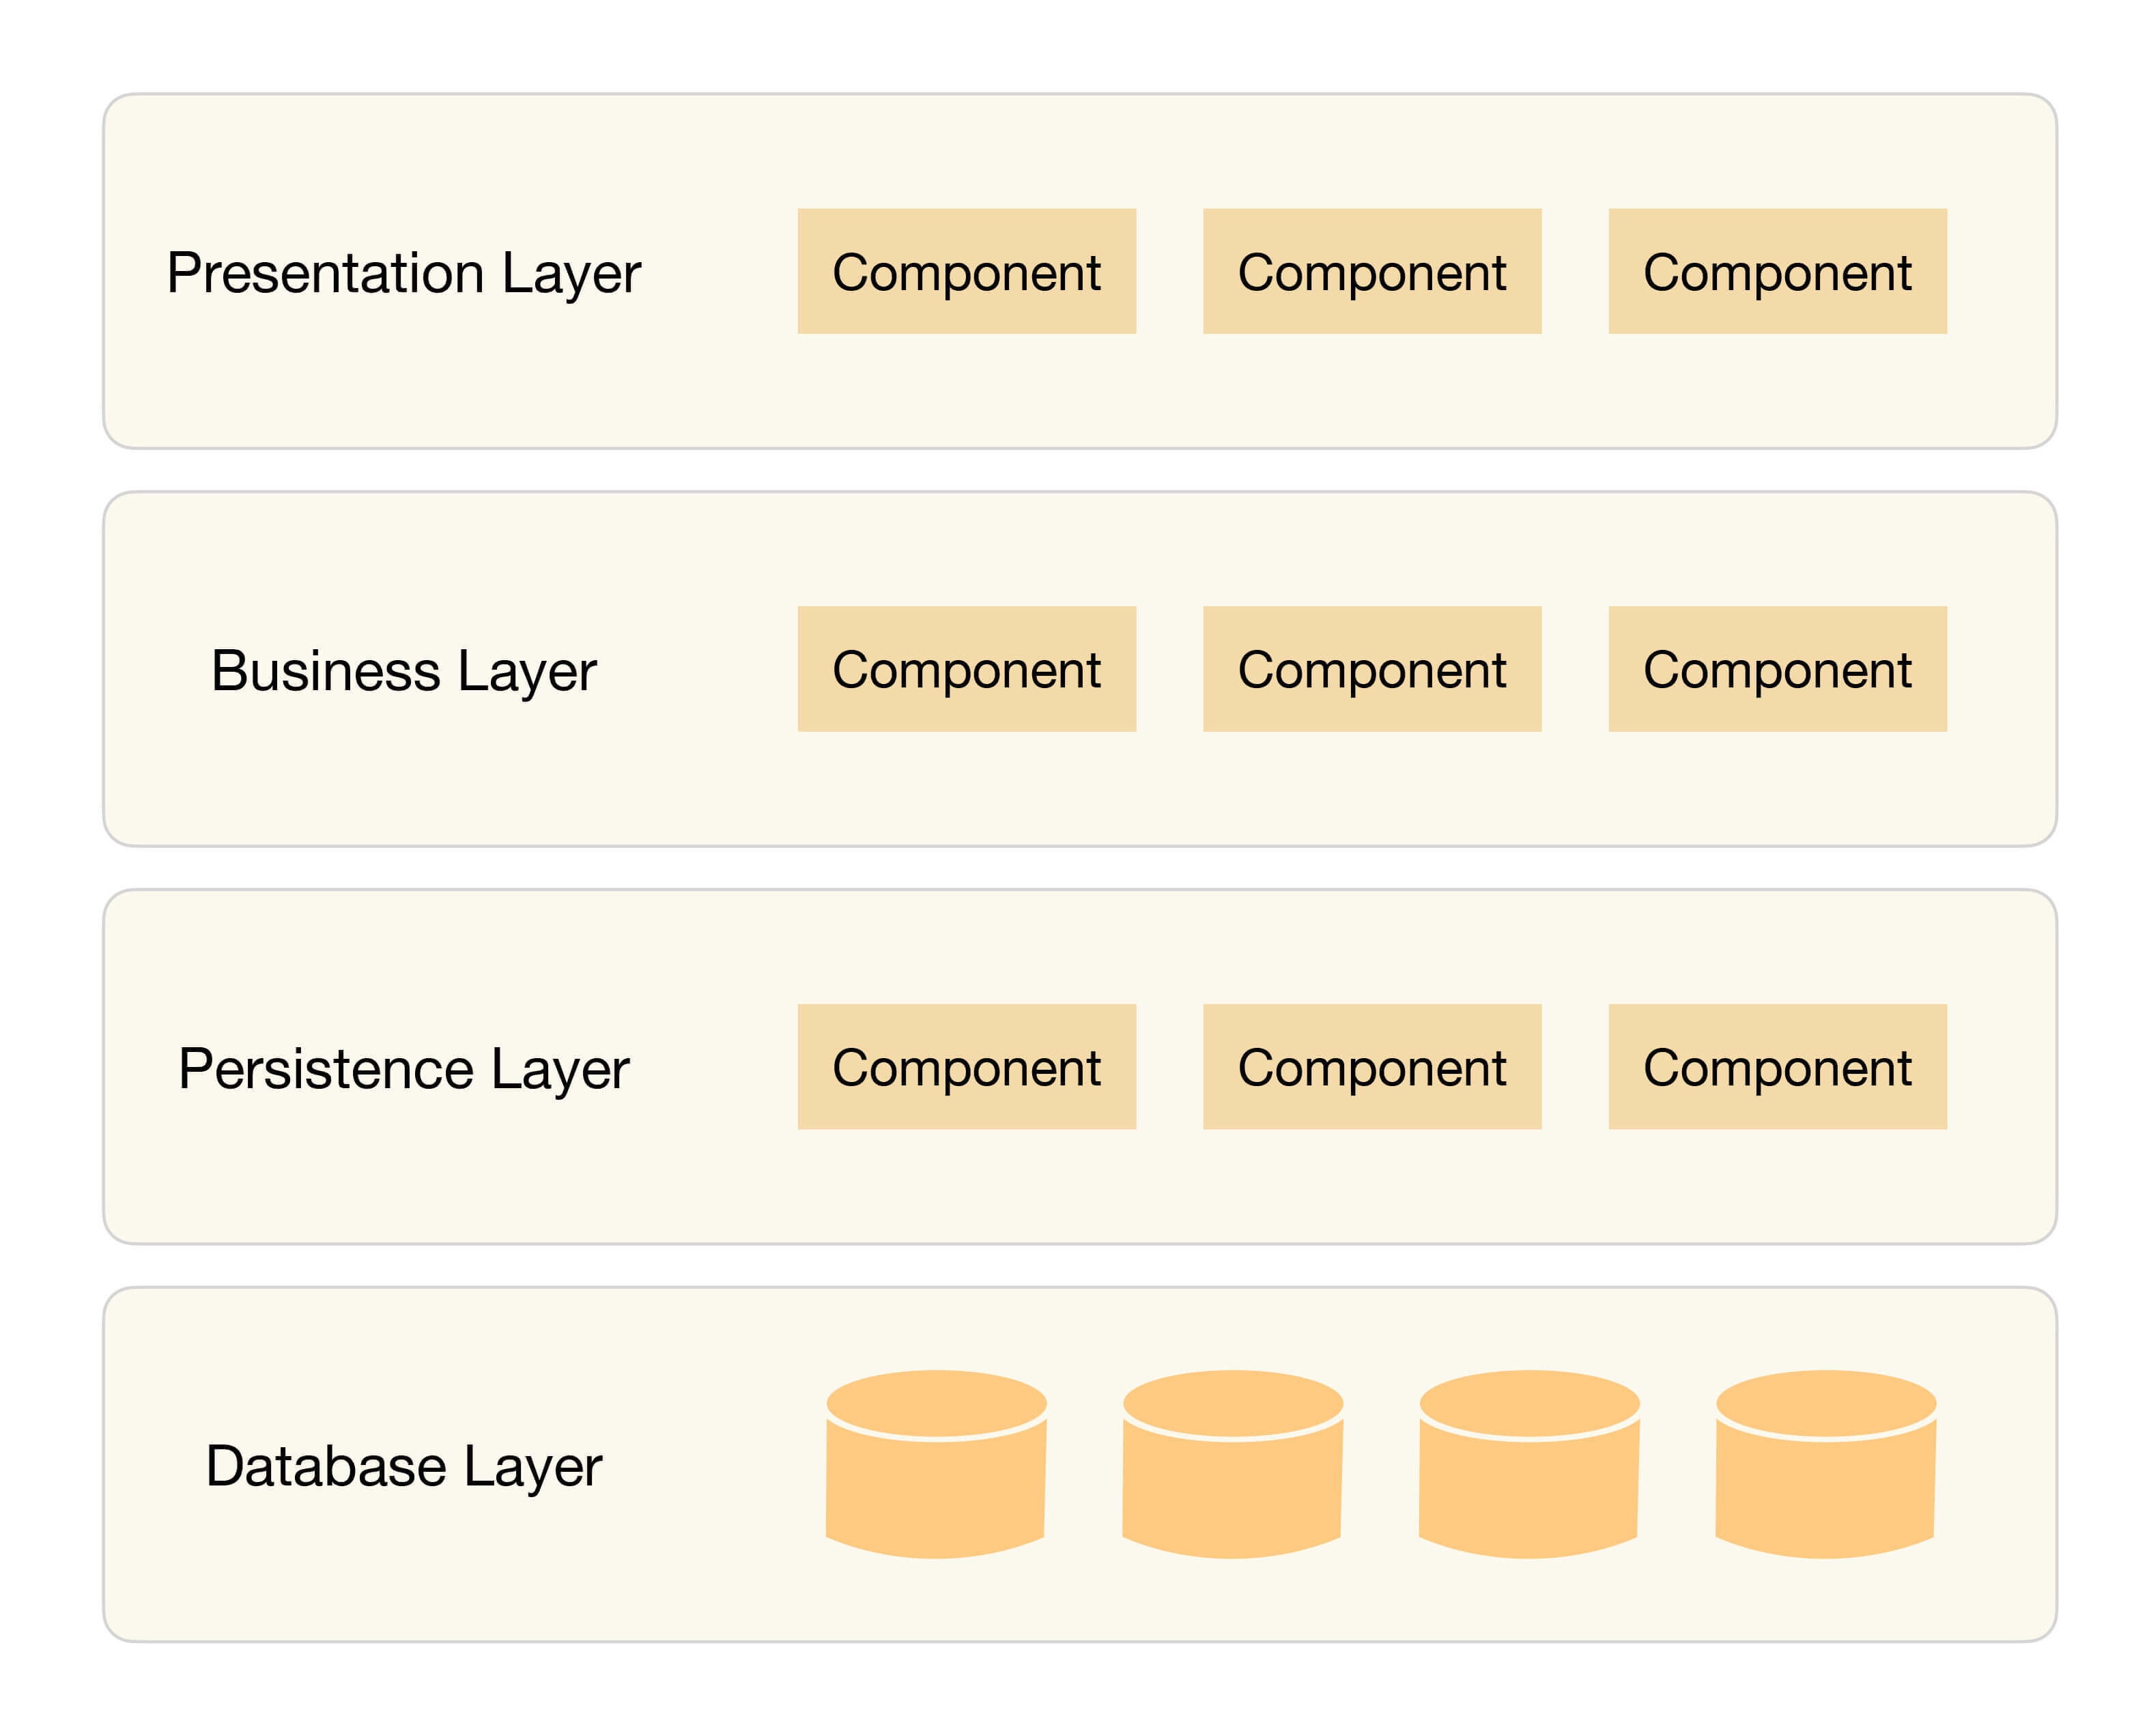This screenshot has width=2149, height=1736.
Task: Click last Component box in Persistence Layer
Action: tap(1776, 1067)
